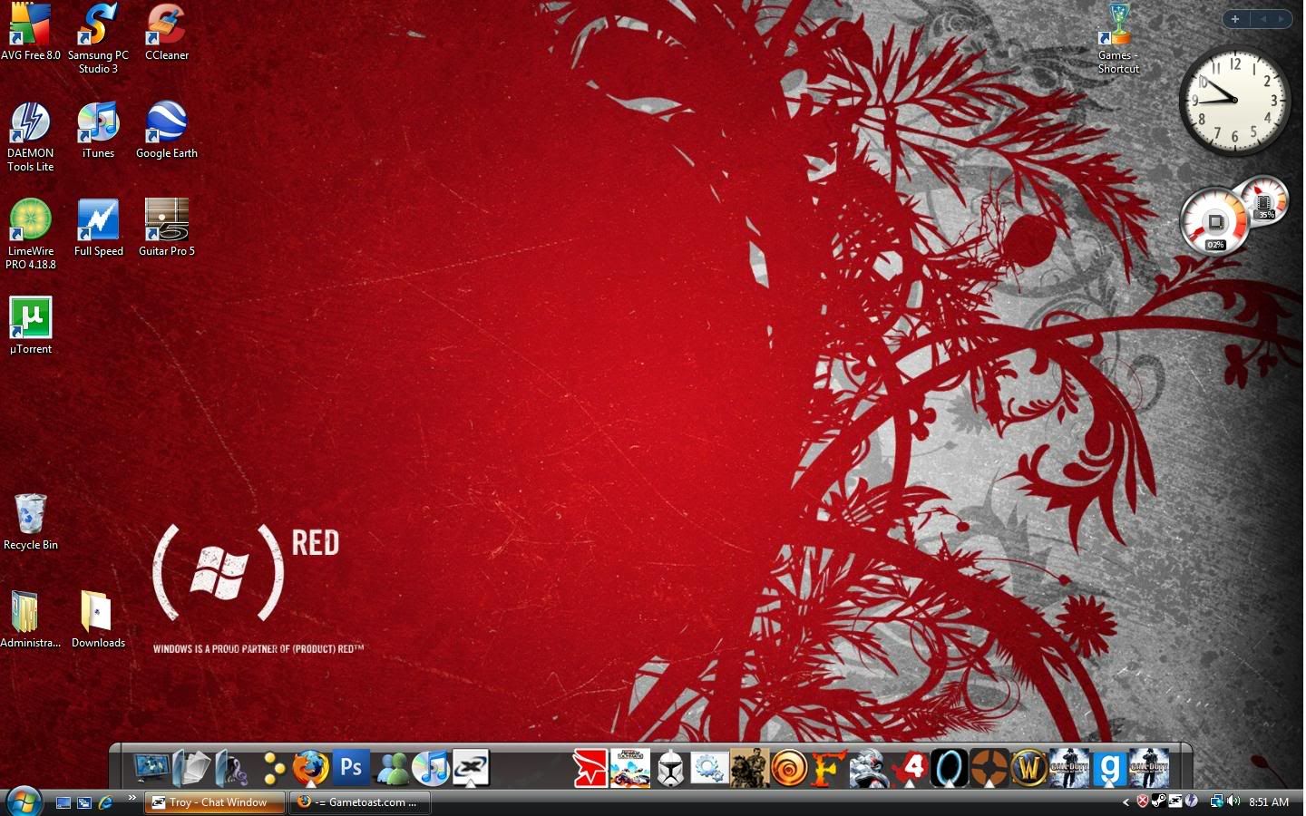Click the sidebar previous gadgets arrow
The image size is (1306, 816).
pyautogui.click(x=1262, y=18)
